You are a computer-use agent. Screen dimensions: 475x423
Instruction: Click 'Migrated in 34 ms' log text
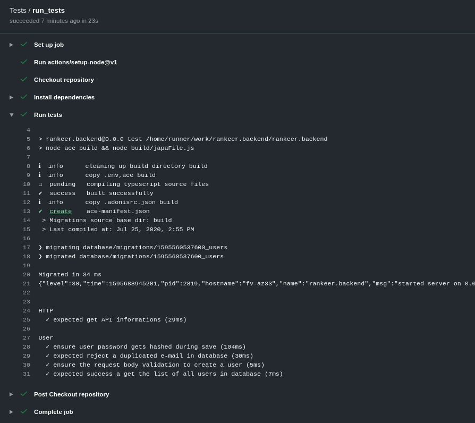pyautogui.click(x=70, y=275)
